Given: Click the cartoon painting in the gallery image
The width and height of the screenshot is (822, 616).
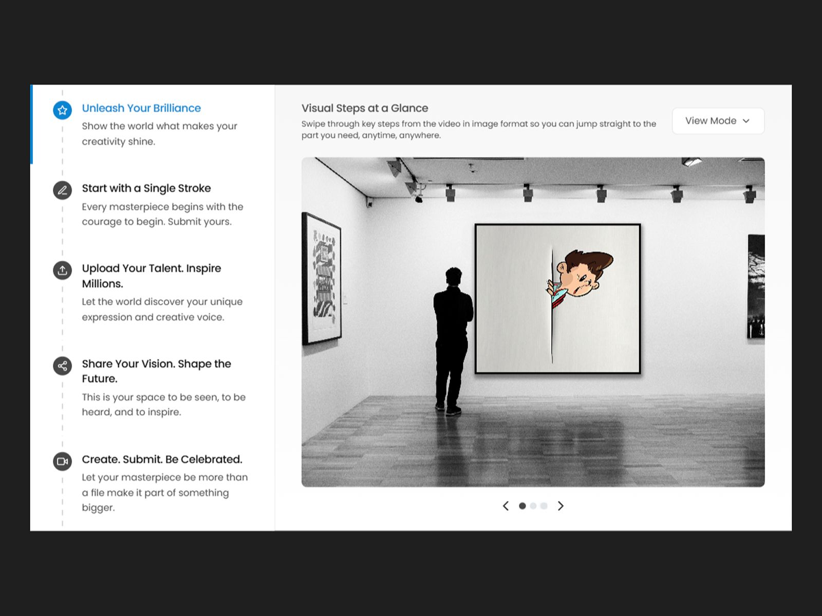Looking at the screenshot, I should tap(557, 299).
